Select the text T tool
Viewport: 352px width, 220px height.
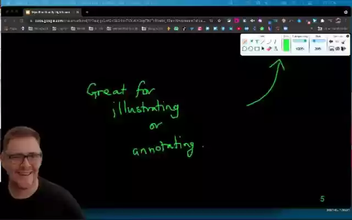pos(257,42)
